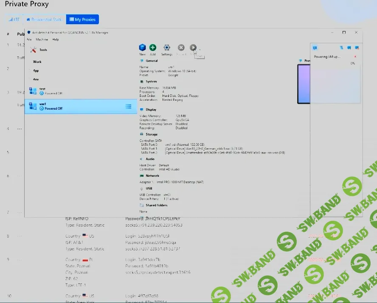Open machine Settings gear icon

[167, 48]
